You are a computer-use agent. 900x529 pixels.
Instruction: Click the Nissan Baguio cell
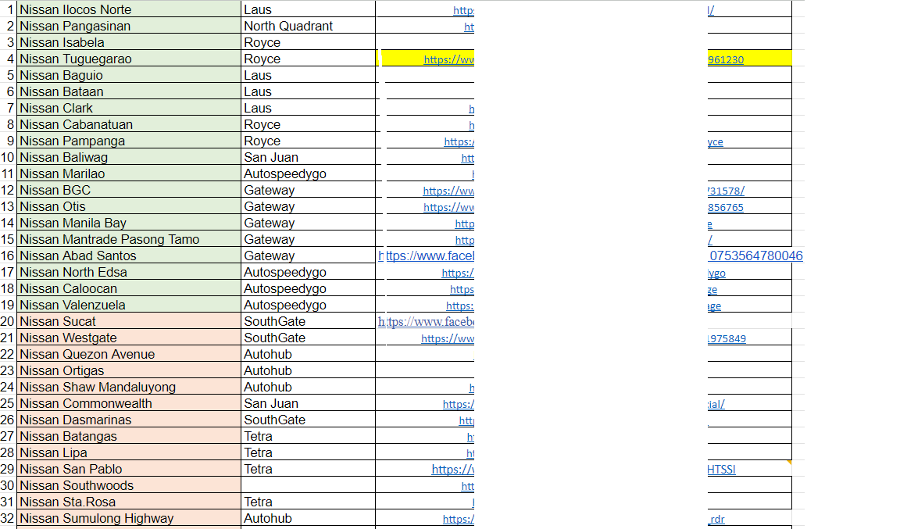[129, 75]
